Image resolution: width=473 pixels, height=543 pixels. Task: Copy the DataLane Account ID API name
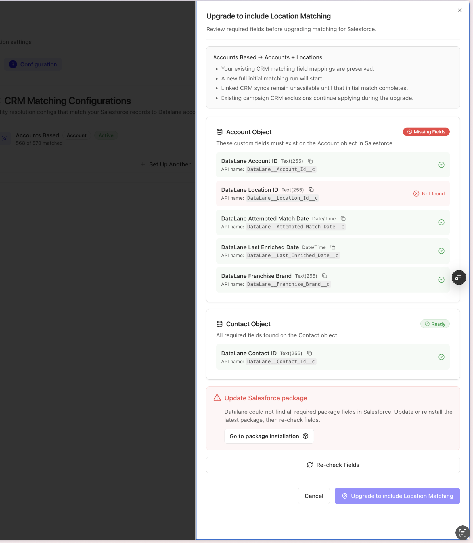click(310, 161)
